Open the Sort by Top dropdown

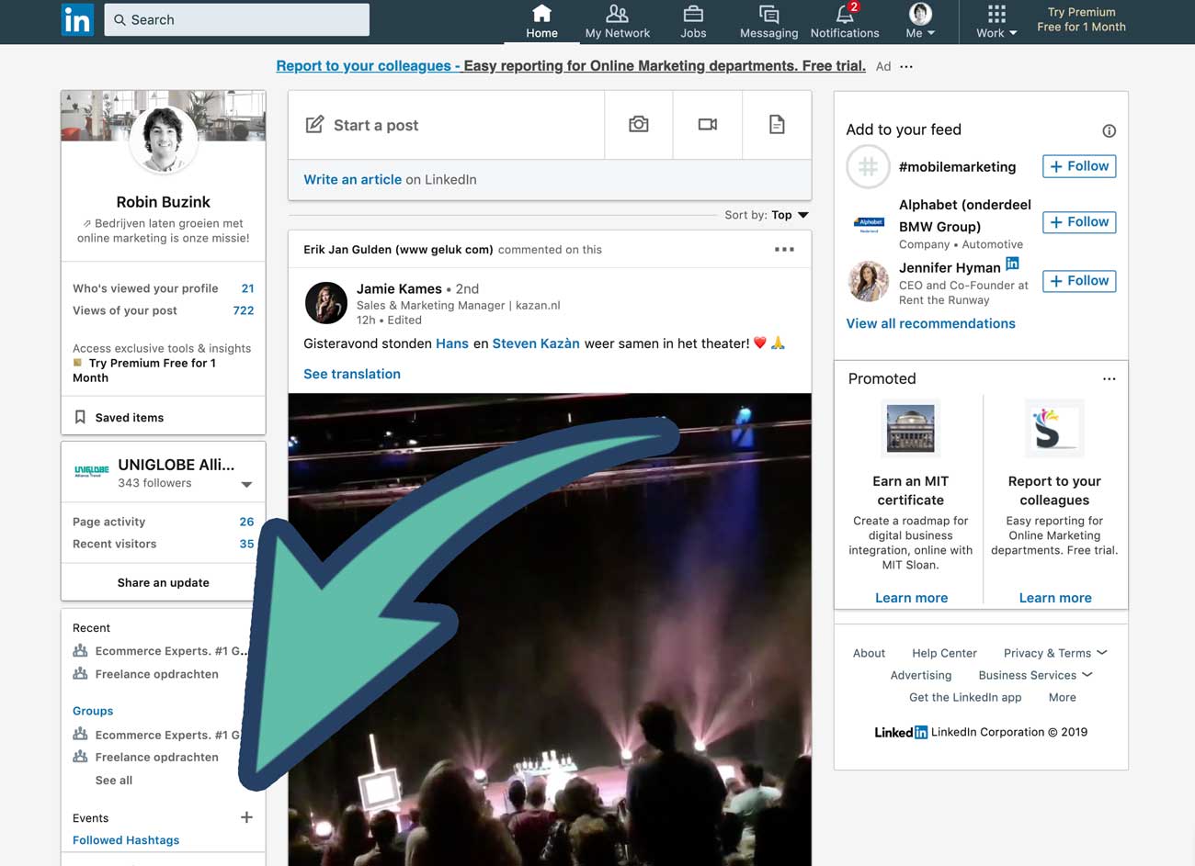tap(767, 215)
